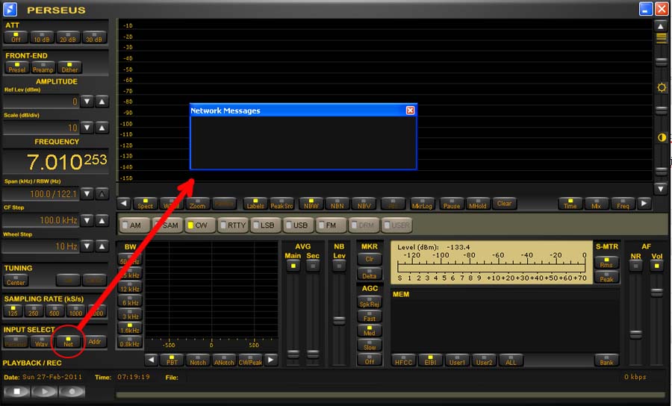Click the 7.010253 frequency display
Viewport: 672px width, 406px height.
[x=67, y=162]
